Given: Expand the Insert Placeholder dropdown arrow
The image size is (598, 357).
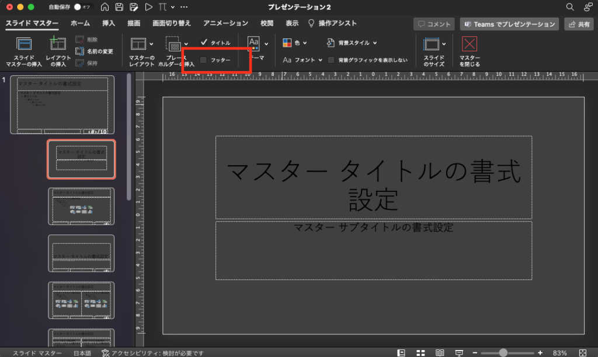Looking at the screenshot, I should click(186, 44).
